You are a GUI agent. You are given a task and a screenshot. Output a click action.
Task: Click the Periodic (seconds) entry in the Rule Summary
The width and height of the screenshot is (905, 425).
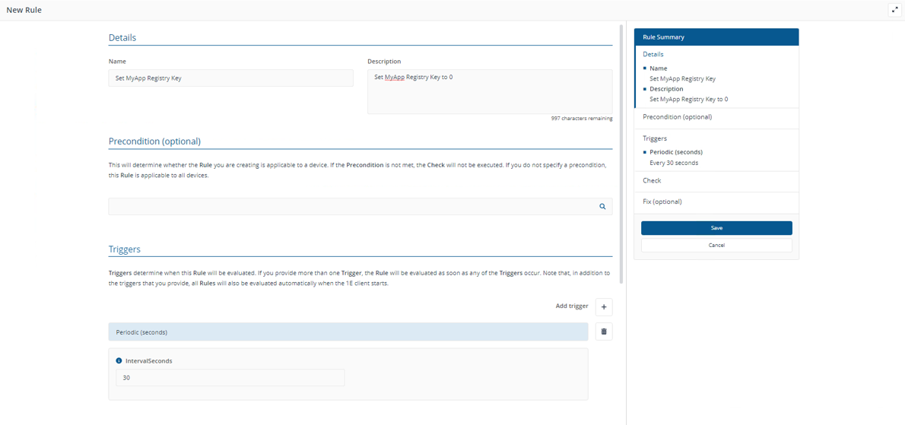[x=675, y=152]
